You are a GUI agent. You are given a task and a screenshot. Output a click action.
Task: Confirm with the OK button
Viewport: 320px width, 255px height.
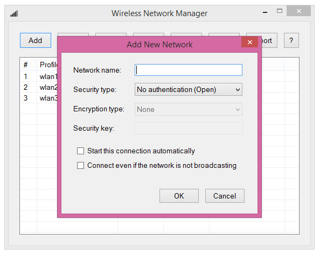pos(179,196)
